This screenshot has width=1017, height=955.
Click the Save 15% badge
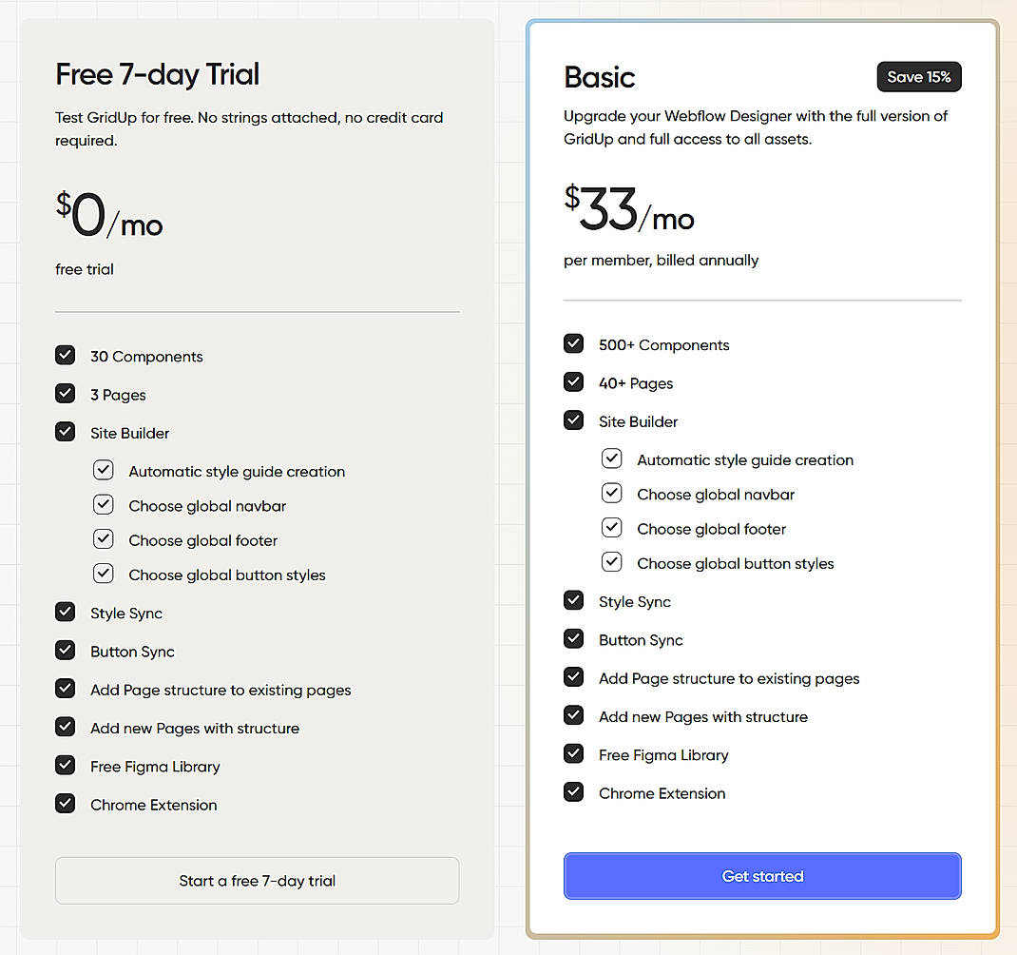918,76
